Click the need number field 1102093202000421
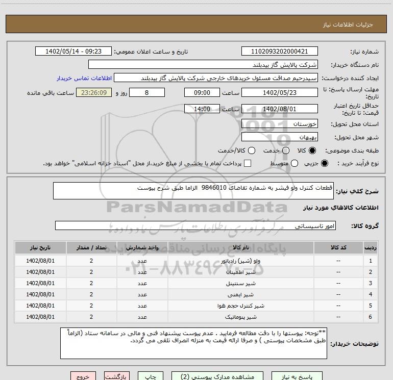This screenshot has width=393, height=380. [x=280, y=51]
